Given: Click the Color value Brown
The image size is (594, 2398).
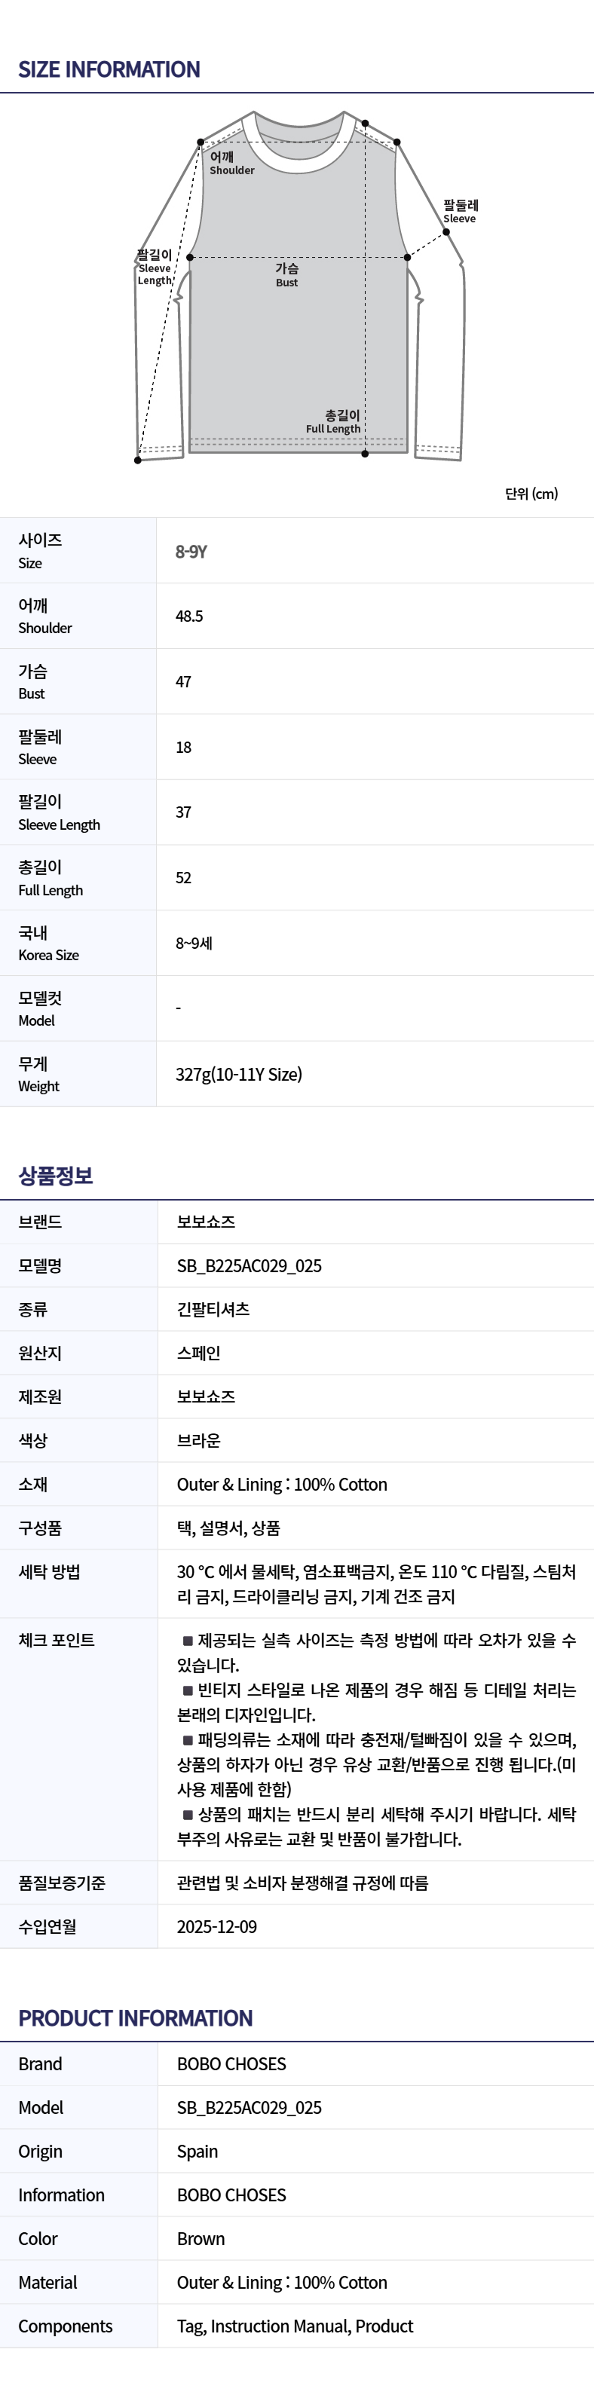Looking at the screenshot, I should pos(201,2239).
